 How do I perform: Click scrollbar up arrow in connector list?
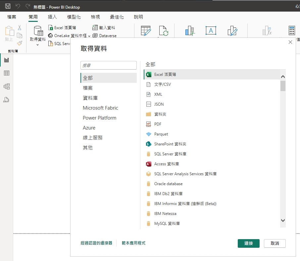click(x=283, y=77)
